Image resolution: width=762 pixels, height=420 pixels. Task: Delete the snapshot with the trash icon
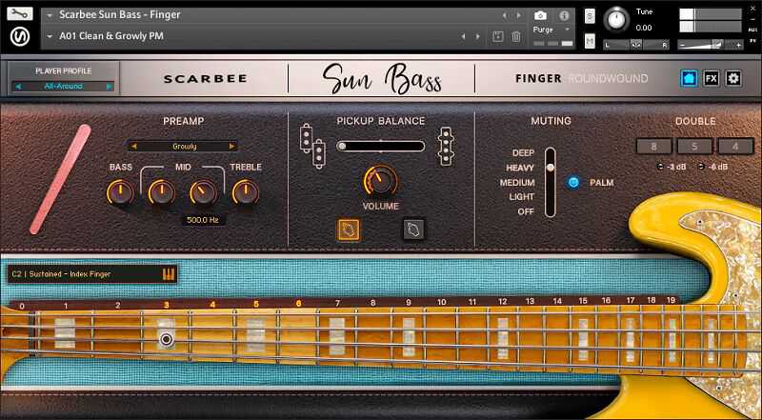(x=516, y=36)
